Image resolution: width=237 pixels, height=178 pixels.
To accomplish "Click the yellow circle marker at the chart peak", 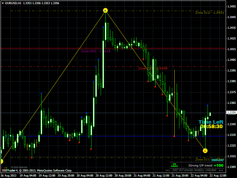I will coord(105,11).
